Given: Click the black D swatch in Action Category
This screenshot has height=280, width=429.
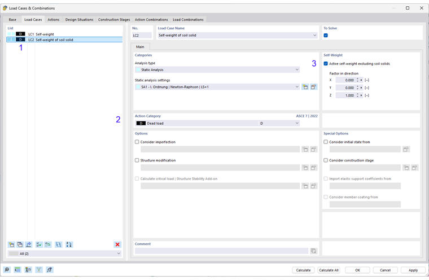Looking at the screenshot, I should (x=141, y=124).
